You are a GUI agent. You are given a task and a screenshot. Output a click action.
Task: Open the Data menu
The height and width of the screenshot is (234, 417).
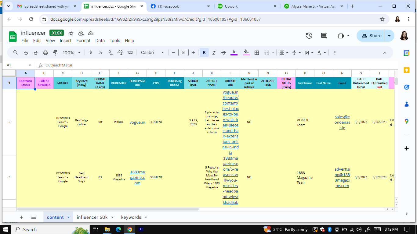coord(100,41)
